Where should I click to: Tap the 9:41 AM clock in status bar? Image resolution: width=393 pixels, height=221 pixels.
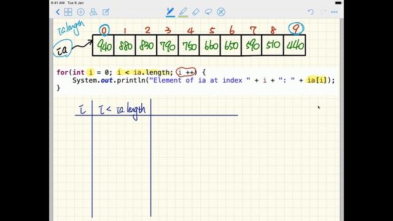point(58,2)
